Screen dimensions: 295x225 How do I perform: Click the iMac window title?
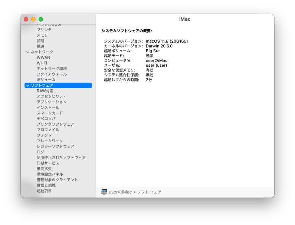[x=185, y=19]
